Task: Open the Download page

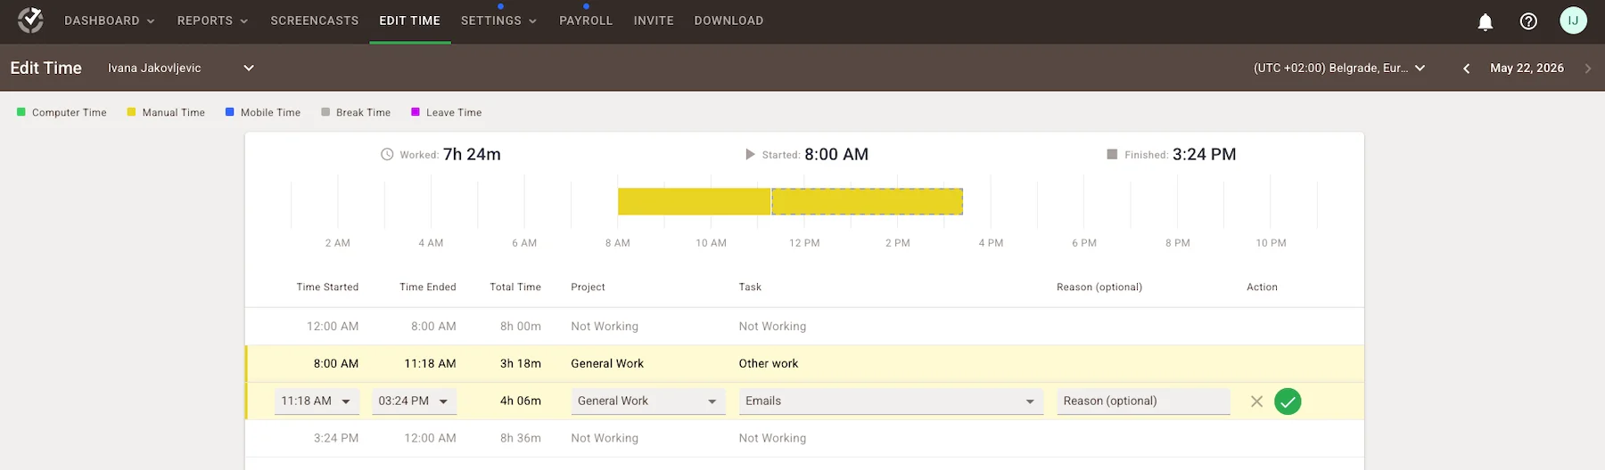Action: point(728,20)
